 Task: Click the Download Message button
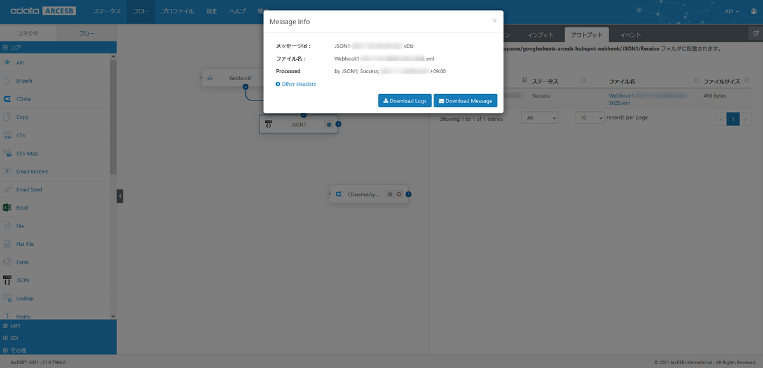coord(465,100)
